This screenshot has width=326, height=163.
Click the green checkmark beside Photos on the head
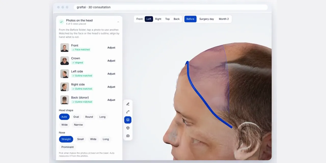pos(61,22)
